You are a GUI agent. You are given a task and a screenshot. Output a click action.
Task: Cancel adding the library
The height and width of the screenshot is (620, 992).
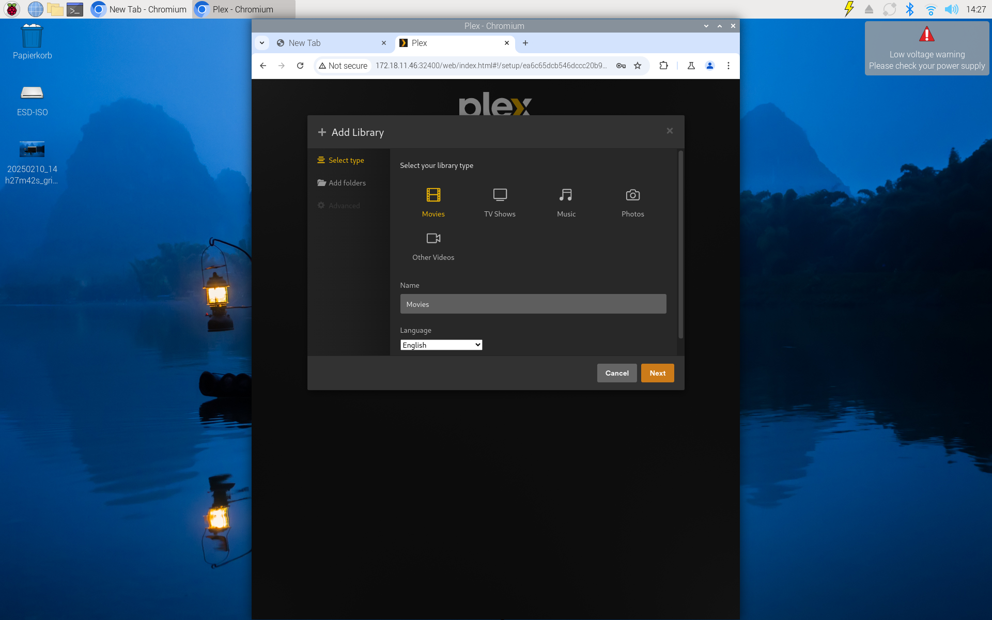coord(617,373)
